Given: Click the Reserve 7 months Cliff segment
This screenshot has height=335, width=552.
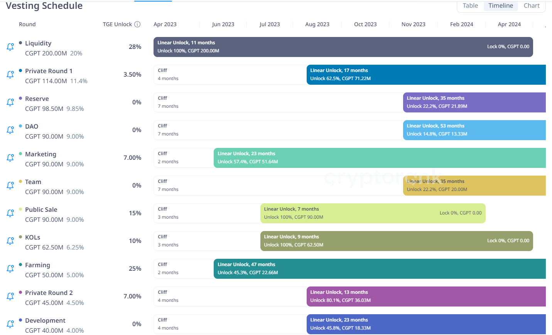Looking at the screenshot, I should click(x=278, y=102).
